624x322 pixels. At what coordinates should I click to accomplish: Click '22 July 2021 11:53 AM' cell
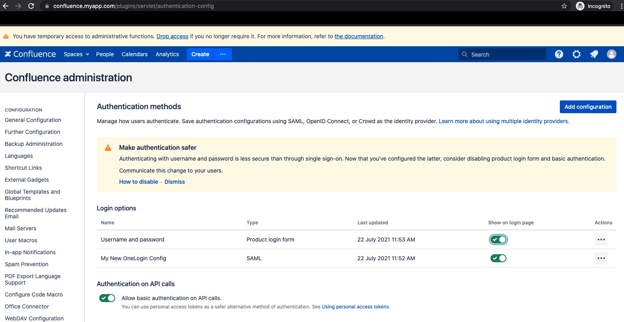coord(387,240)
